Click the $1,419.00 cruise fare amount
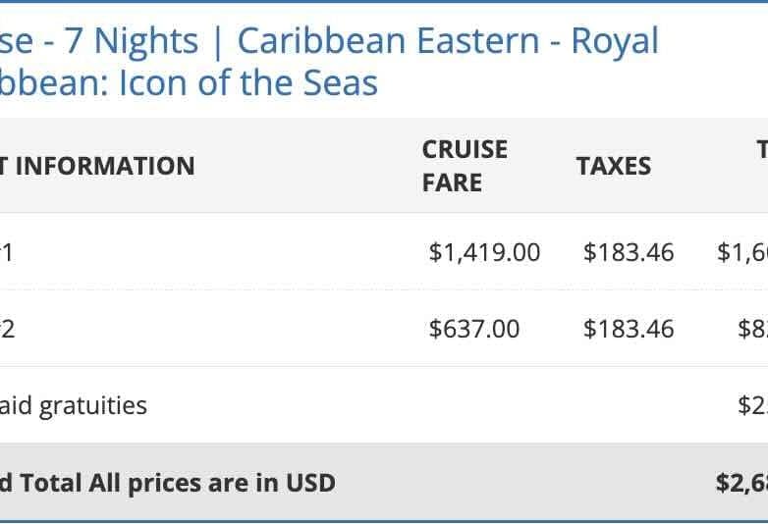 click(x=484, y=252)
